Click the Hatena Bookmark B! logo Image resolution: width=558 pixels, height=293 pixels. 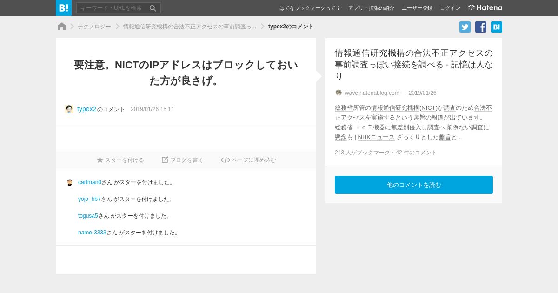(x=64, y=8)
